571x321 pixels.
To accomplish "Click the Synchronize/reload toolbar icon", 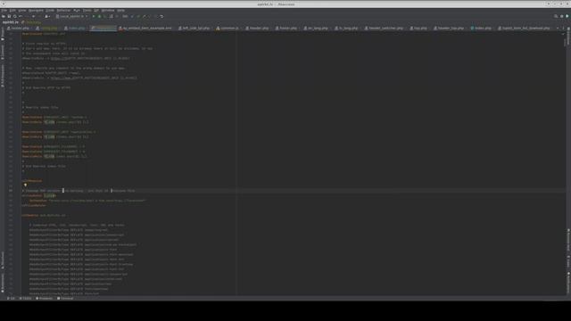I will (15, 16).
